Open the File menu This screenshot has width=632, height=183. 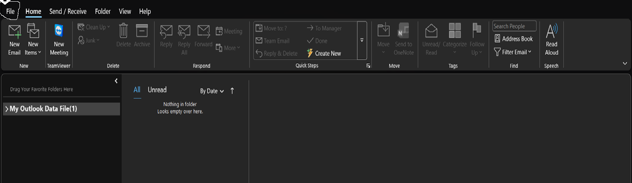coord(10,12)
